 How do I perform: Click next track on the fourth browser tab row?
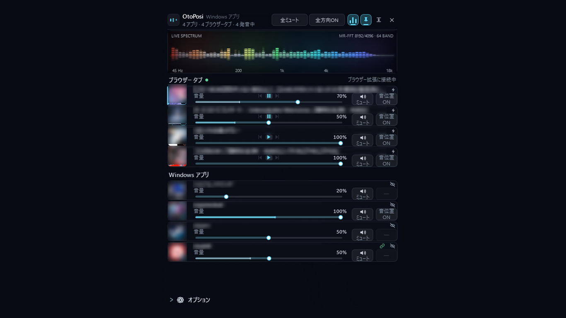click(277, 158)
